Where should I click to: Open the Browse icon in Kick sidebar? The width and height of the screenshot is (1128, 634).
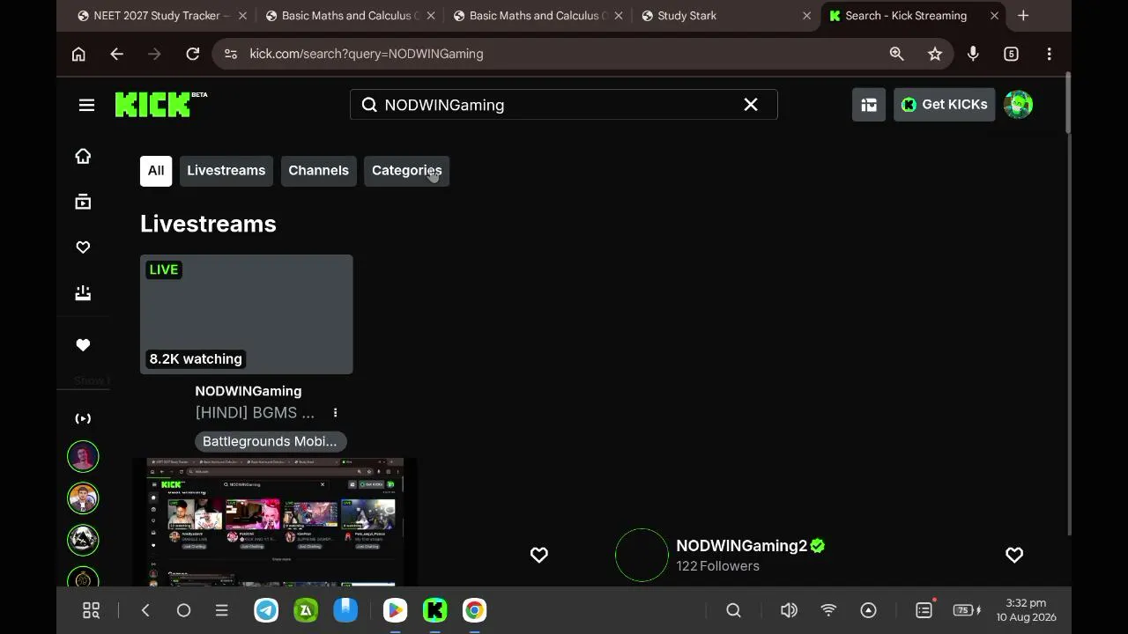click(x=83, y=202)
